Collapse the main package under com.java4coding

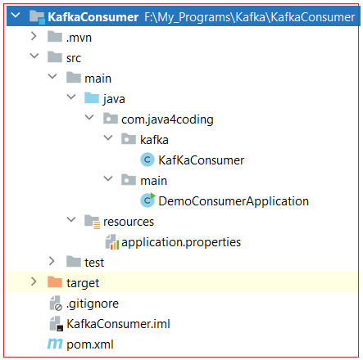point(108,178)
